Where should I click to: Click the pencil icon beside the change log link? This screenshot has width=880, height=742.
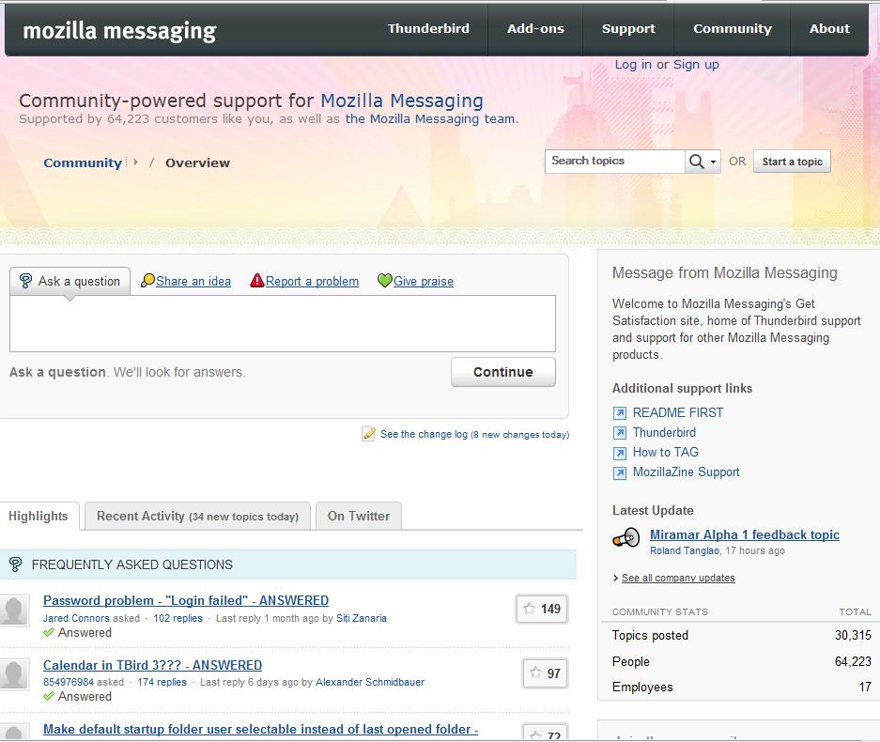368,433
